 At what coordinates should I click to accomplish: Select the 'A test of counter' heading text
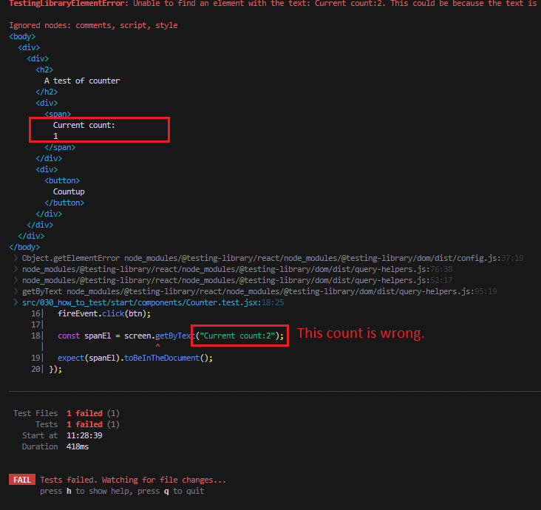coord(82,81)
